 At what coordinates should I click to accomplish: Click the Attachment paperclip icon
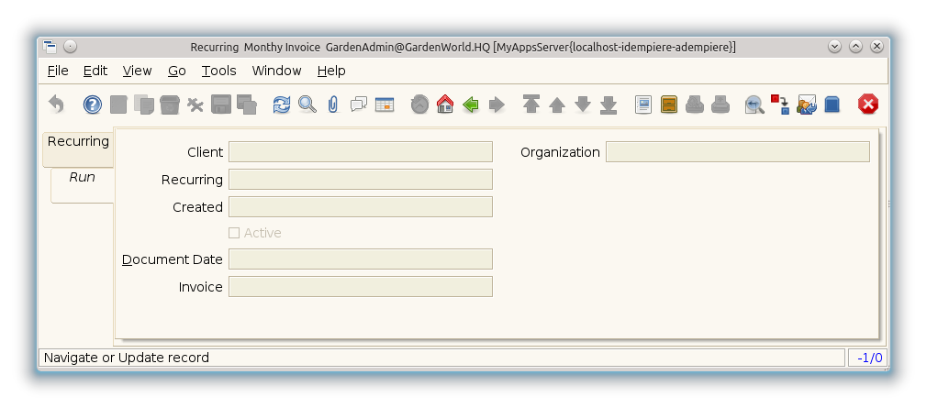tap(332, 105)
